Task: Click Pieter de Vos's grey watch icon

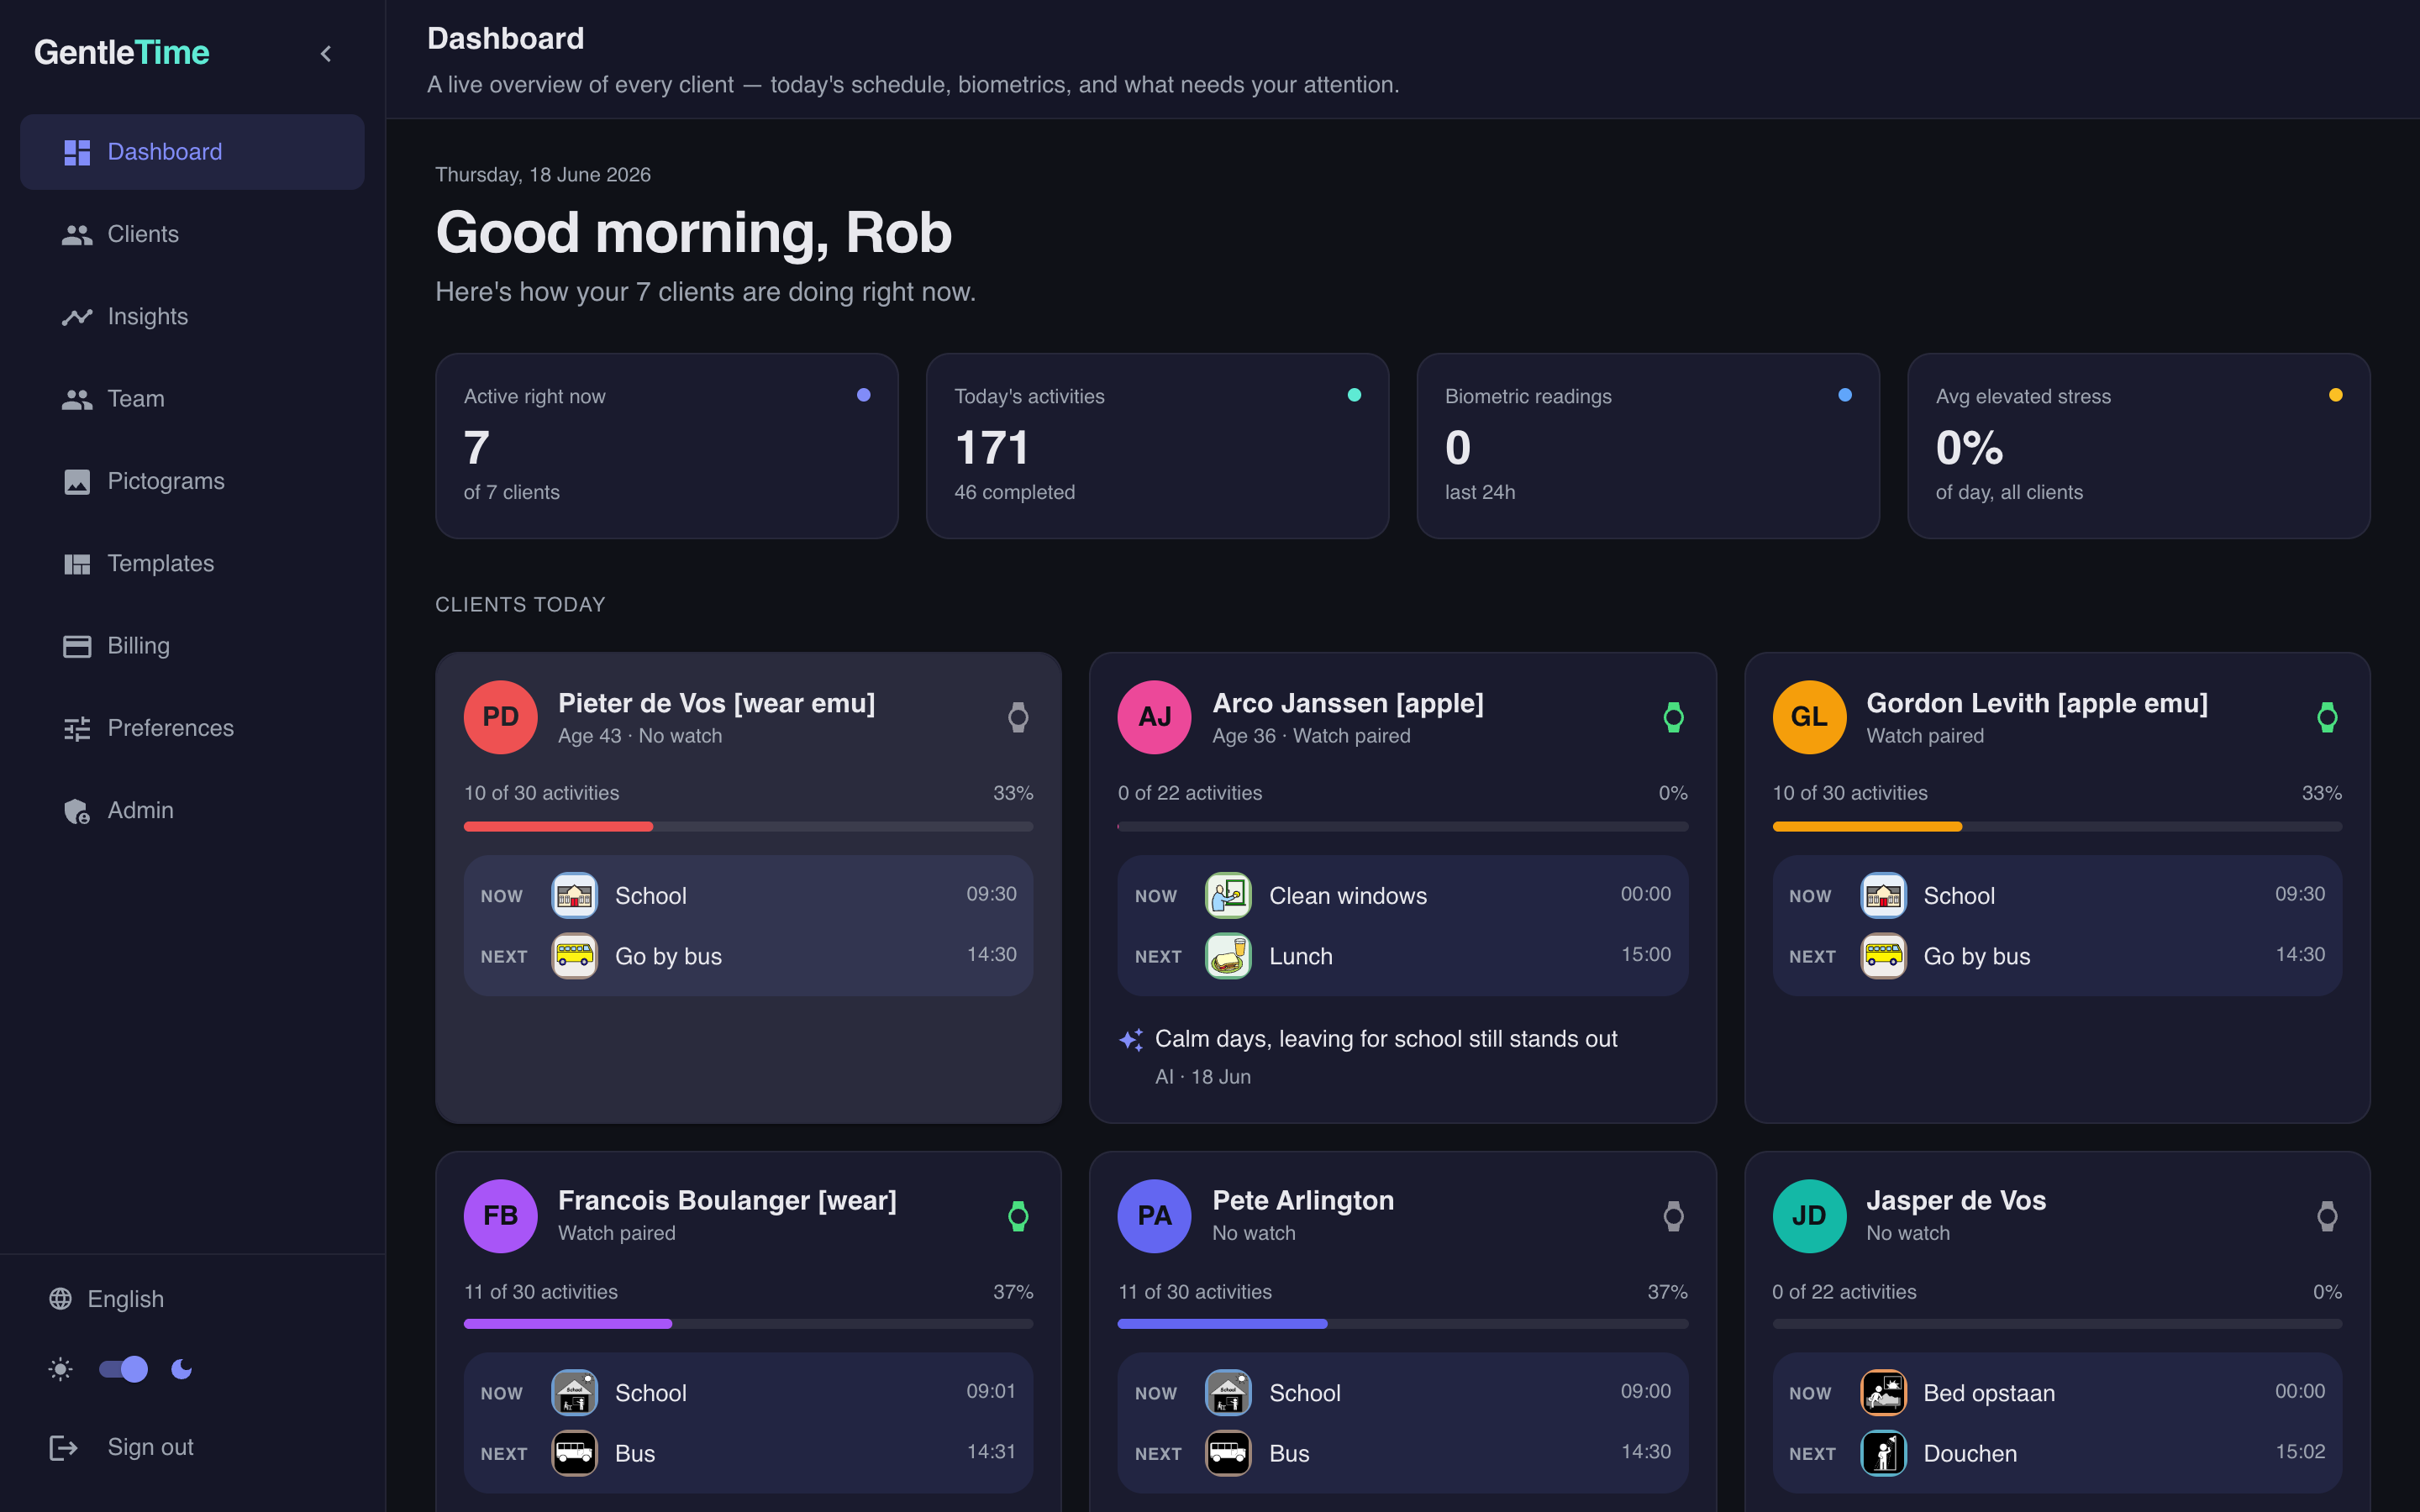Action: click(1018, 717)
